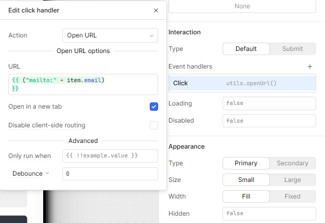The height and width of the screenshot is (223, 325).
Task: Switch interaction type to Submit
Action: pyautogui.click(x=292, y=49)
